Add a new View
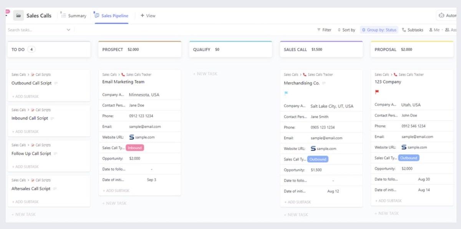This screenshot has width=461, height=229. coord(148,16)
